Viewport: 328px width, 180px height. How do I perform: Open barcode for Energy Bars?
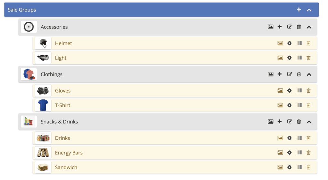pyautogui.click(x=299, y=153)
